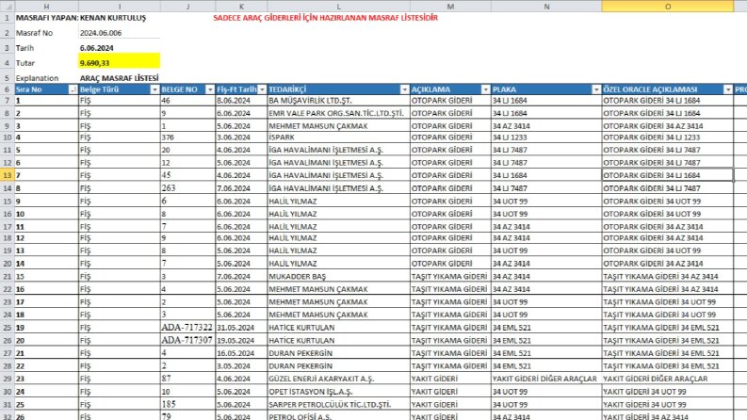Select column O header

coord(668,7)
